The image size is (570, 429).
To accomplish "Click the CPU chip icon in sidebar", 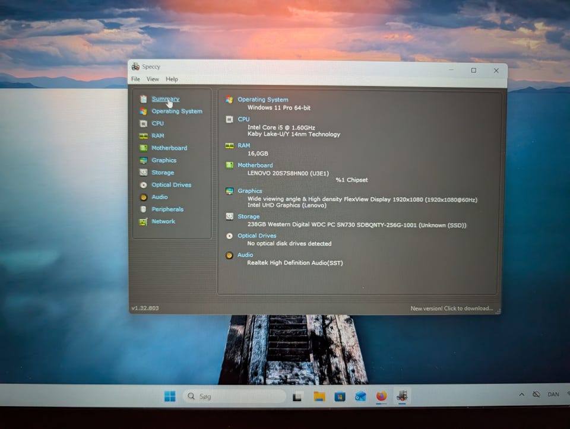I will (x=144, y=123).
